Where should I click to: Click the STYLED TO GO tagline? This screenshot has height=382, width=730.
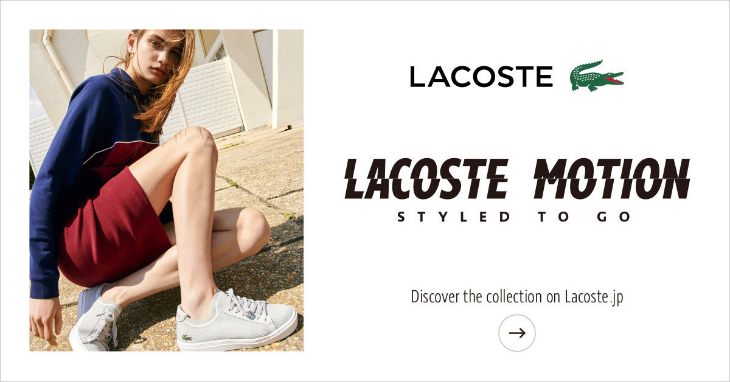[x=514, y=217]
